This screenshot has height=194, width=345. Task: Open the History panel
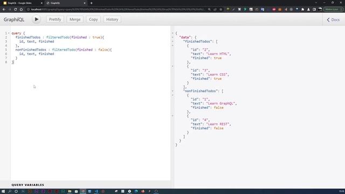112,19
